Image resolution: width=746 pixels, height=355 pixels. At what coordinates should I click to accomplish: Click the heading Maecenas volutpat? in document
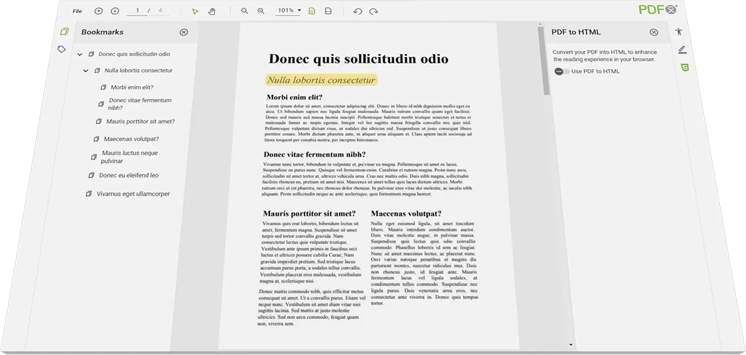point(406,213)
